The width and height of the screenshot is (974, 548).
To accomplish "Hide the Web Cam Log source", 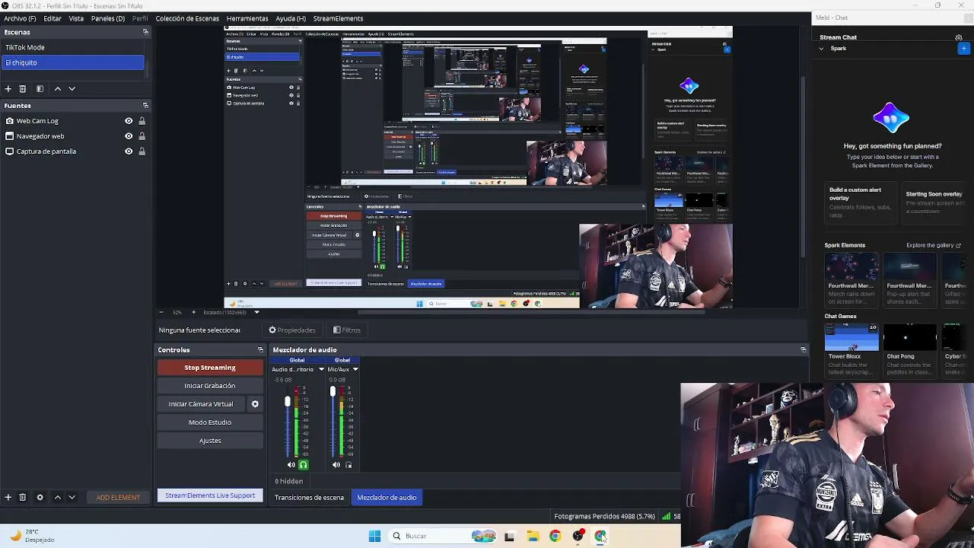I will (129, 121).
